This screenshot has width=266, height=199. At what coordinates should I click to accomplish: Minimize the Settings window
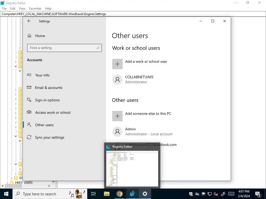click(x=201, y=21)
